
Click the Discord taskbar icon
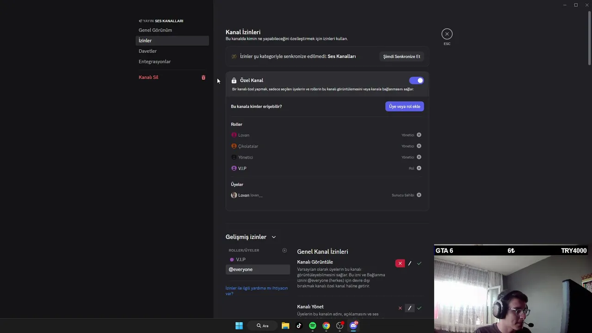tap(353, 326)
